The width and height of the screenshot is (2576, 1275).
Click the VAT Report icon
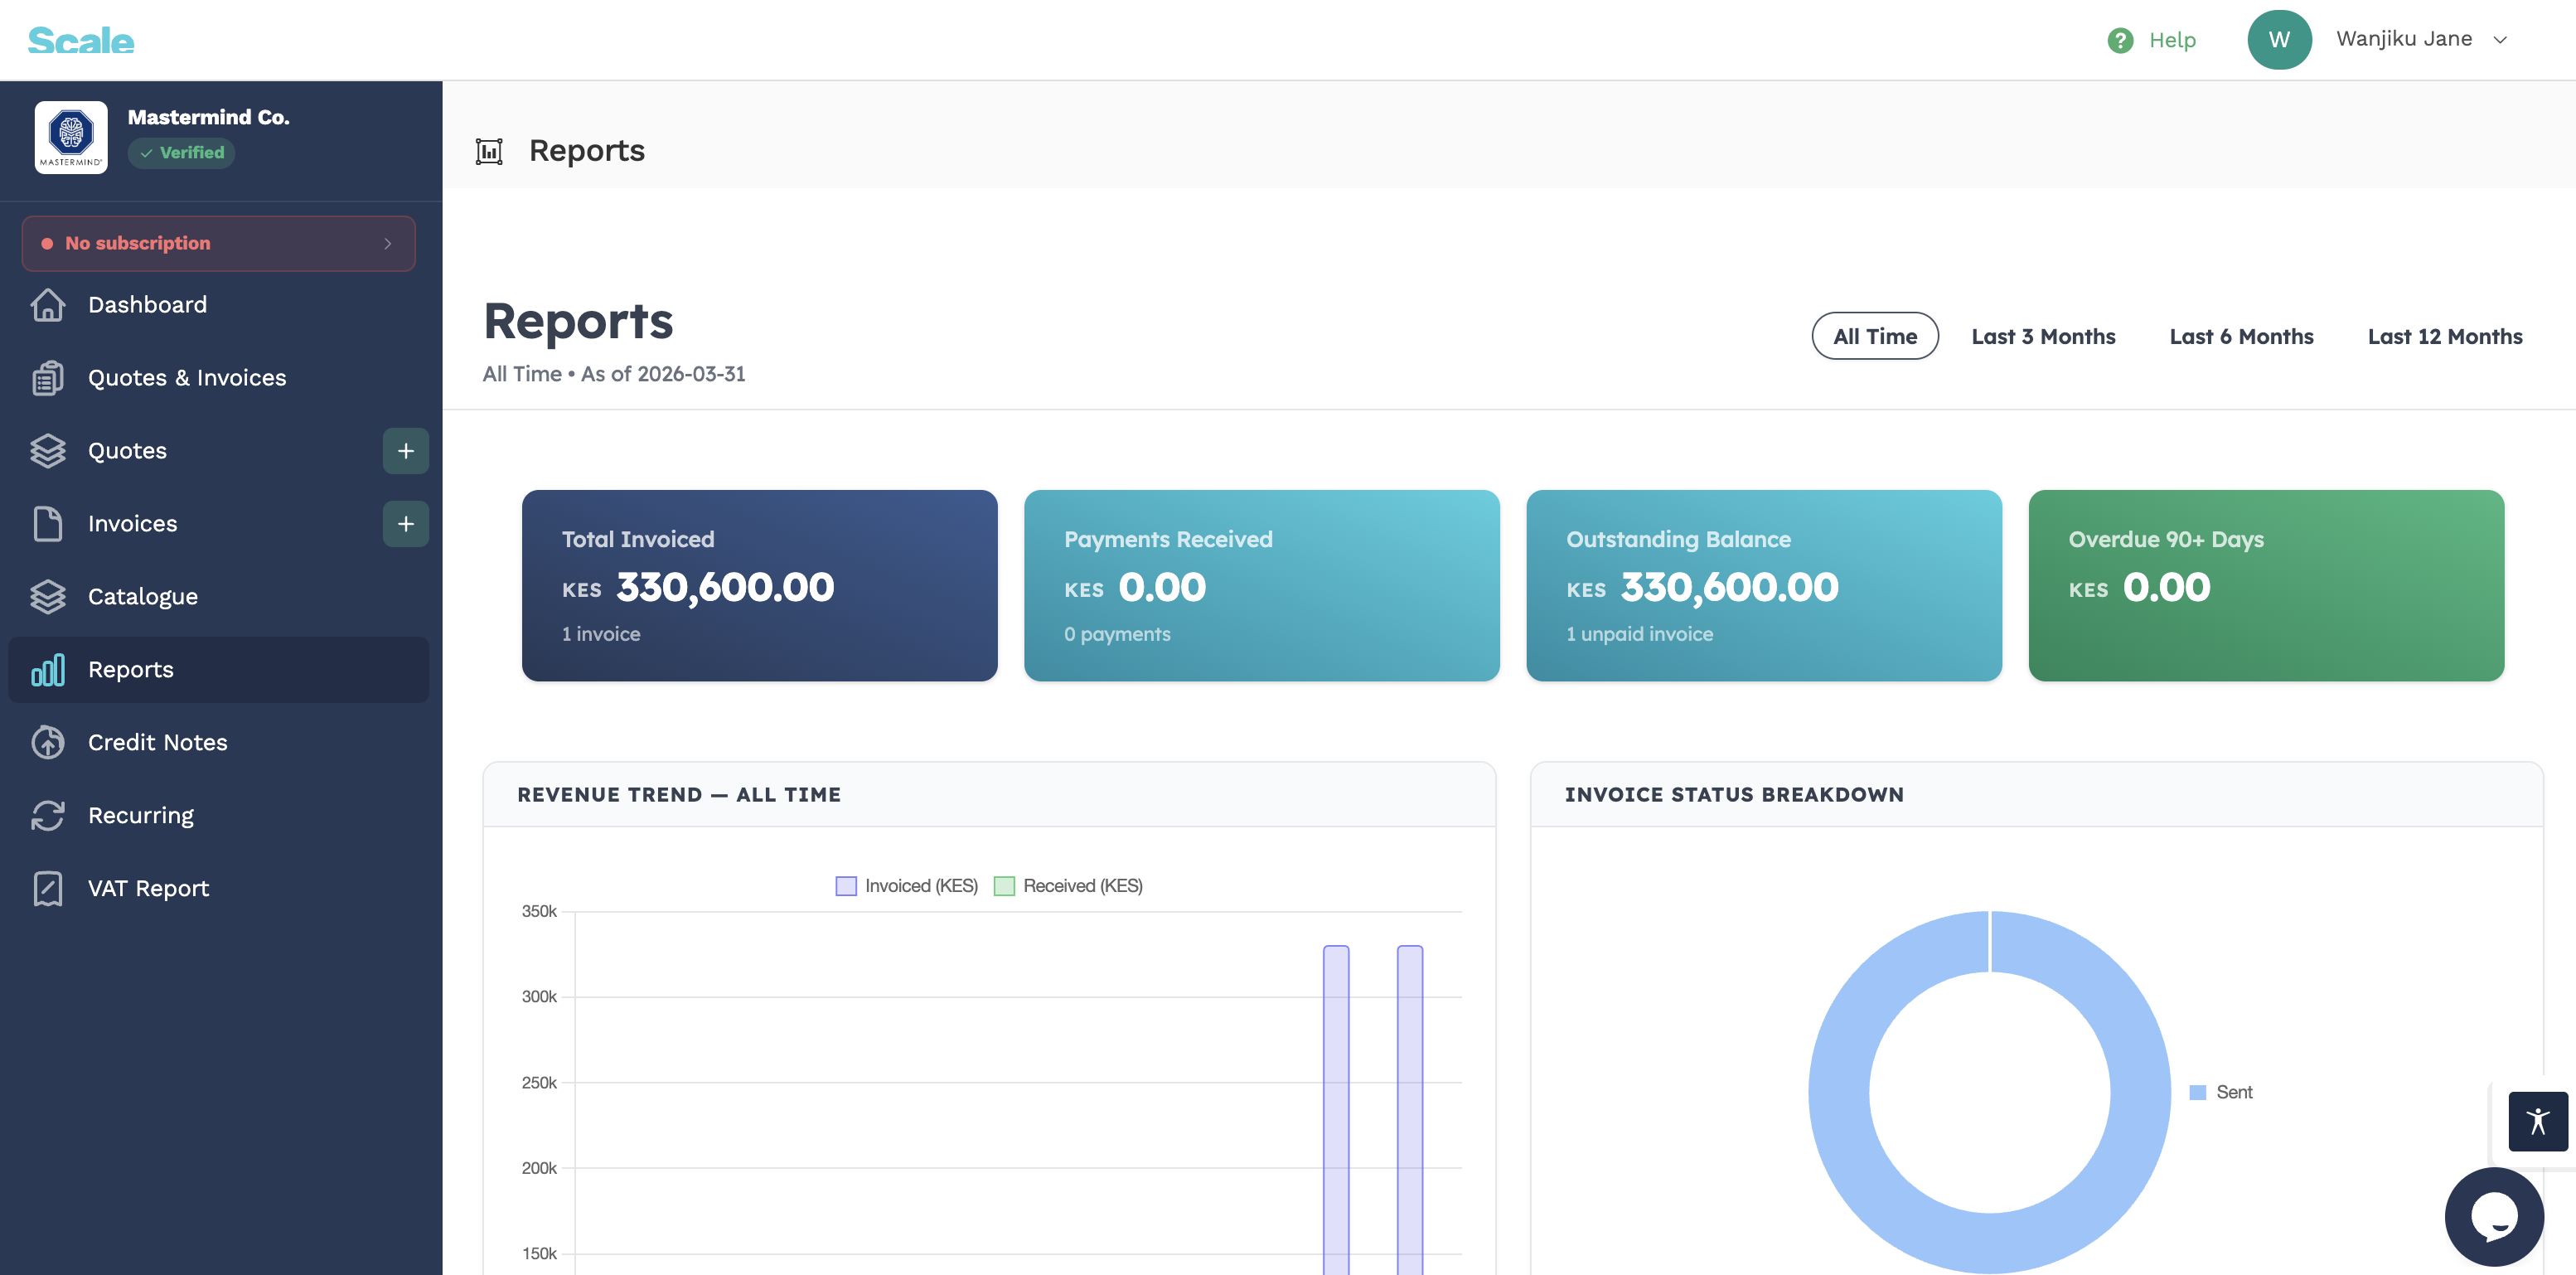[47, 888]
